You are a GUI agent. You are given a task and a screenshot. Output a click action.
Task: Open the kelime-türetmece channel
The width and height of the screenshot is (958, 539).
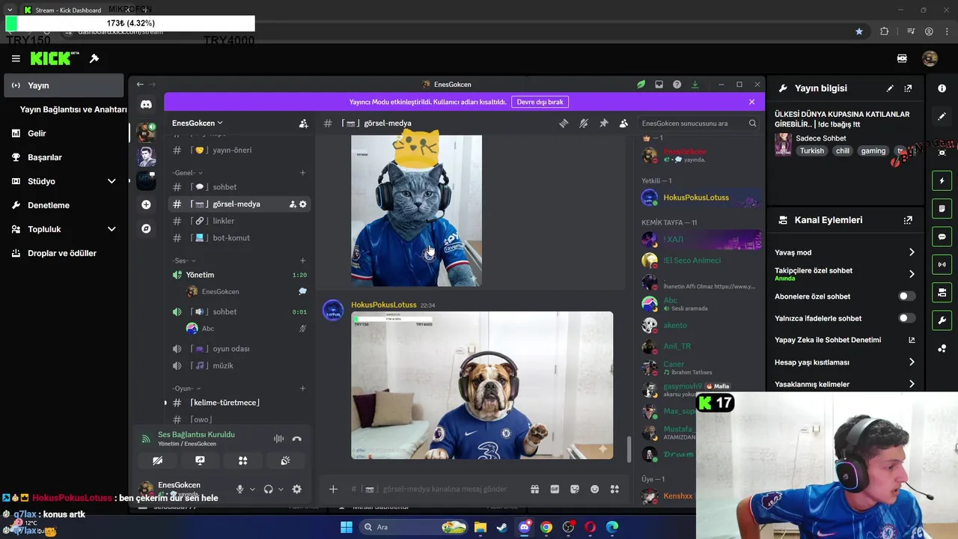tap(238, 403)
